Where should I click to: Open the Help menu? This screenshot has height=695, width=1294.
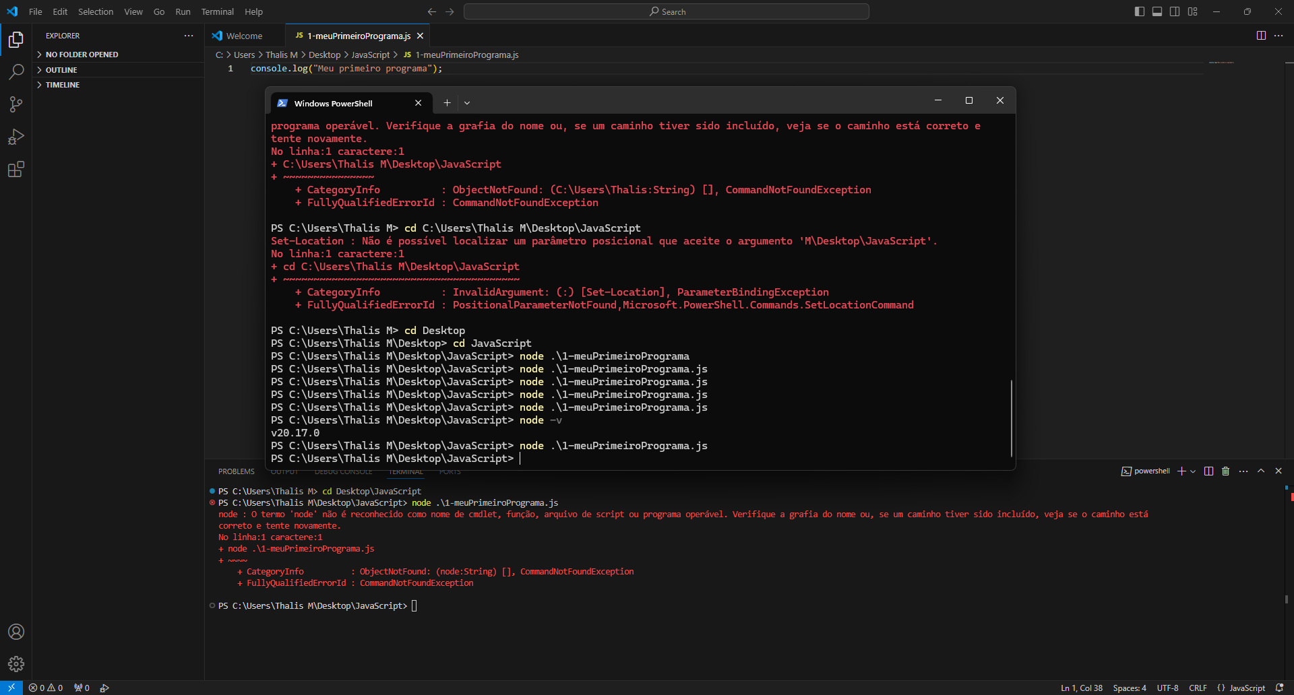click(x=253, y=11)
